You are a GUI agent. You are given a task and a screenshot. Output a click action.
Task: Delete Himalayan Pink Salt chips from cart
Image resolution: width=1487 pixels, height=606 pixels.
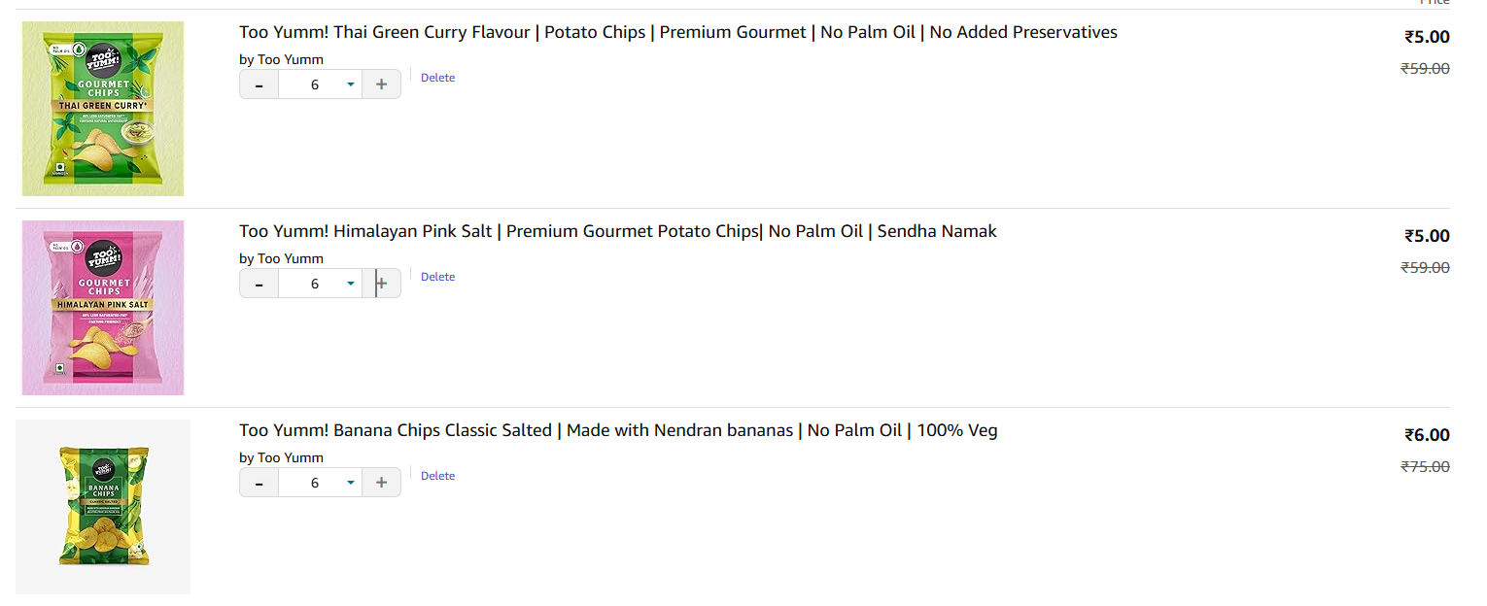click(x=437, y=277)
